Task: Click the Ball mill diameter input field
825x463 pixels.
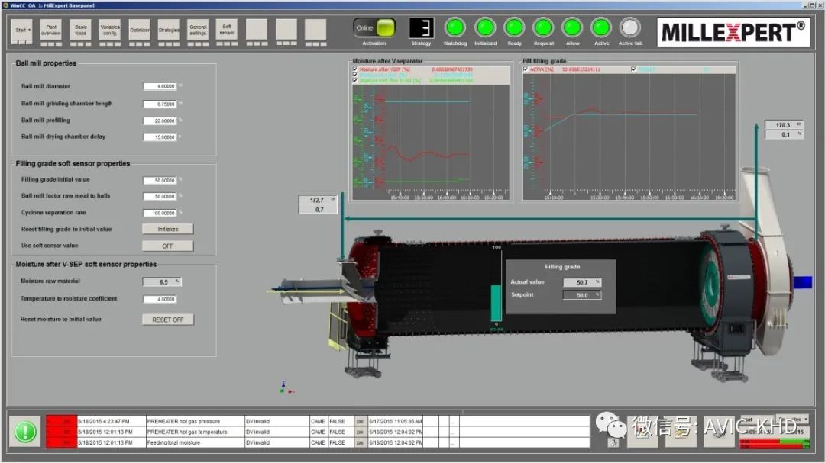Action: click(x=160, y=87)
